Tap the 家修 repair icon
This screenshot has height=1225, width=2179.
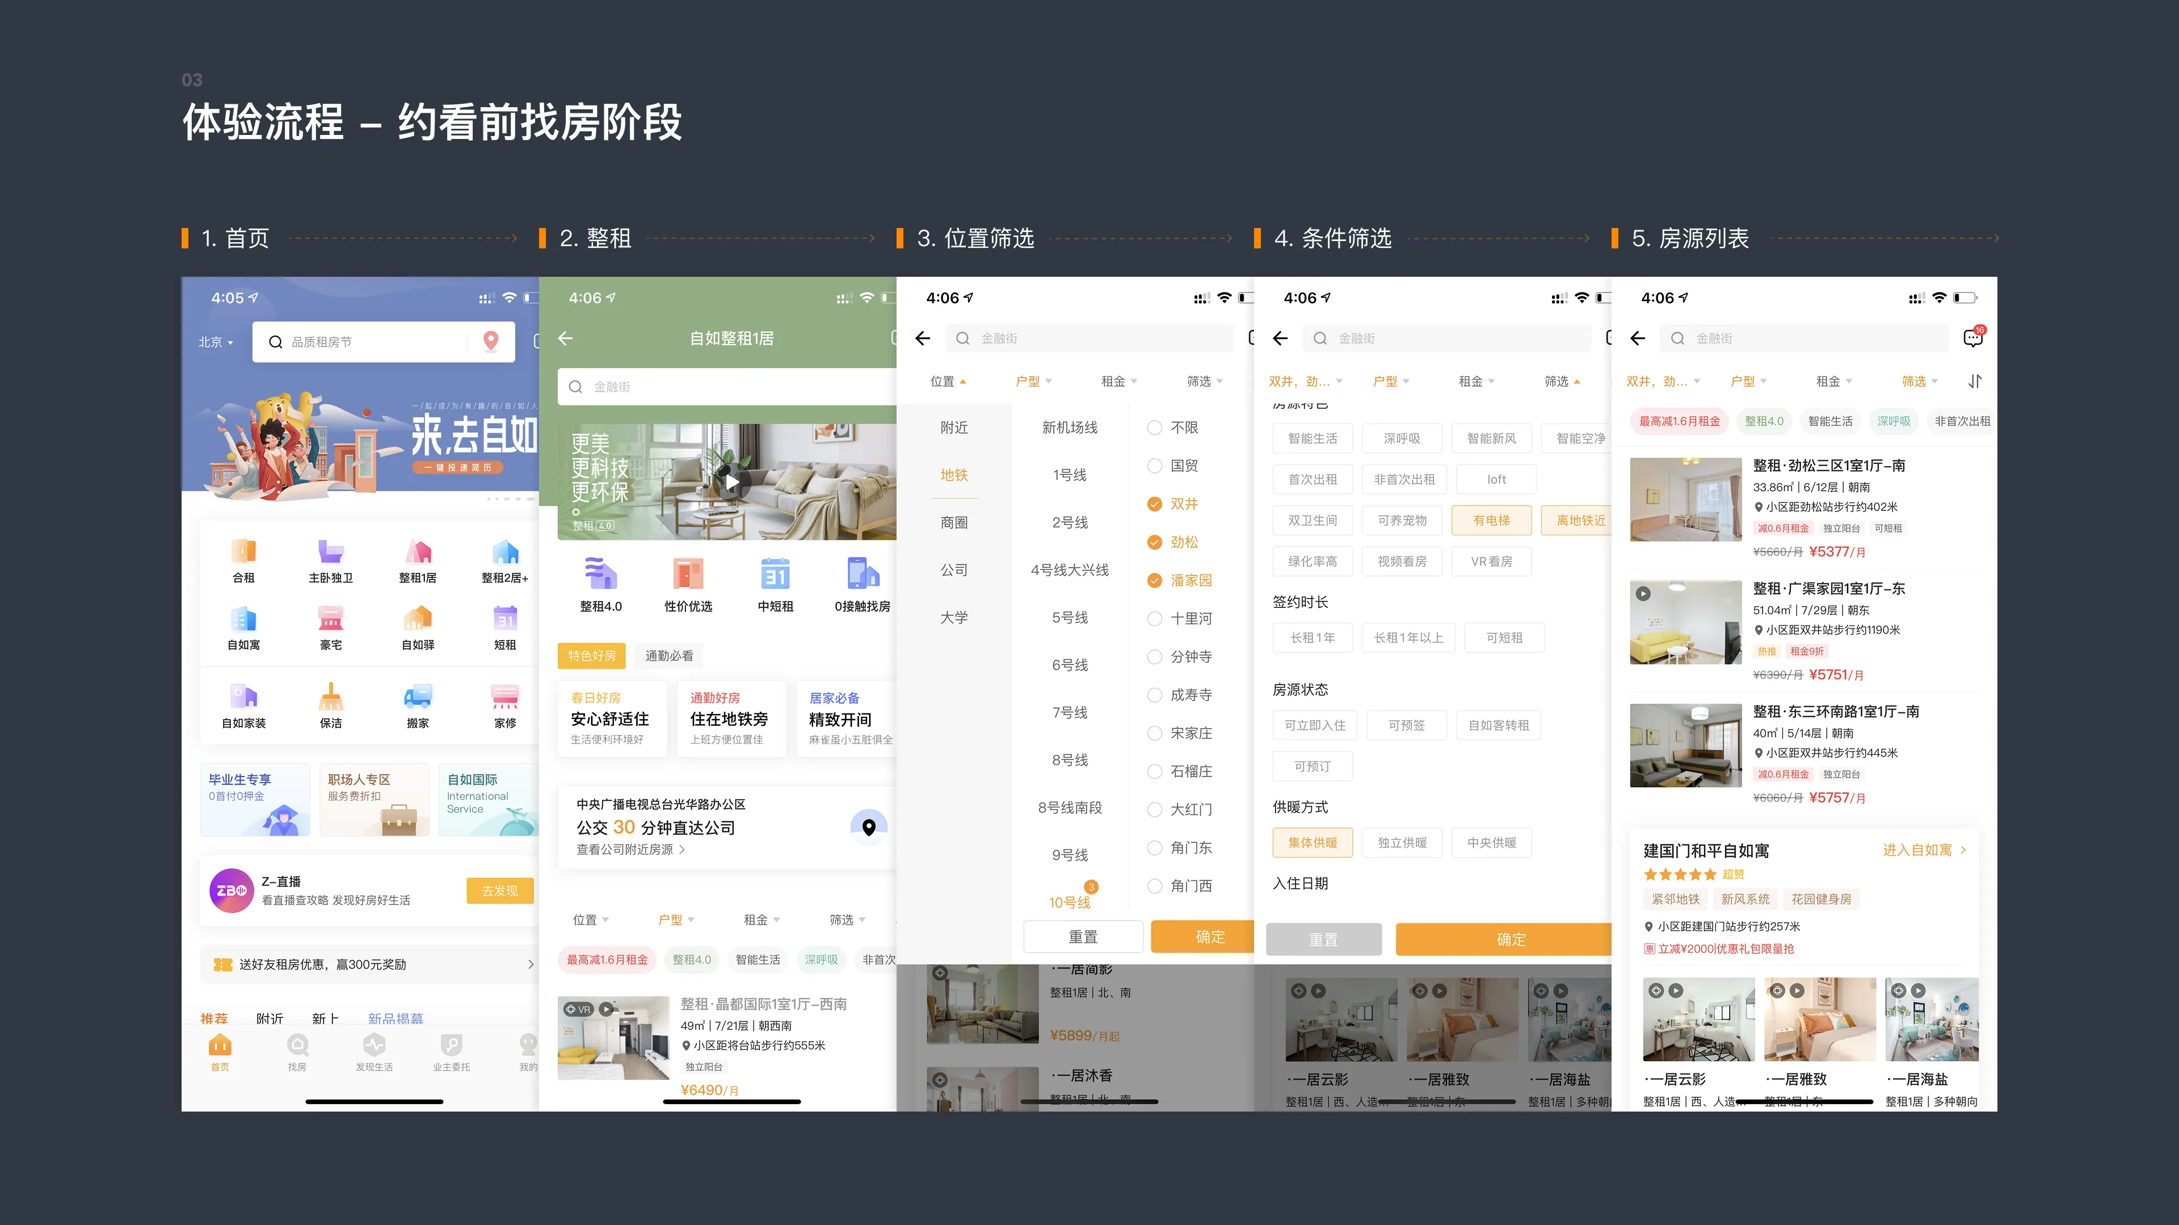505,696
